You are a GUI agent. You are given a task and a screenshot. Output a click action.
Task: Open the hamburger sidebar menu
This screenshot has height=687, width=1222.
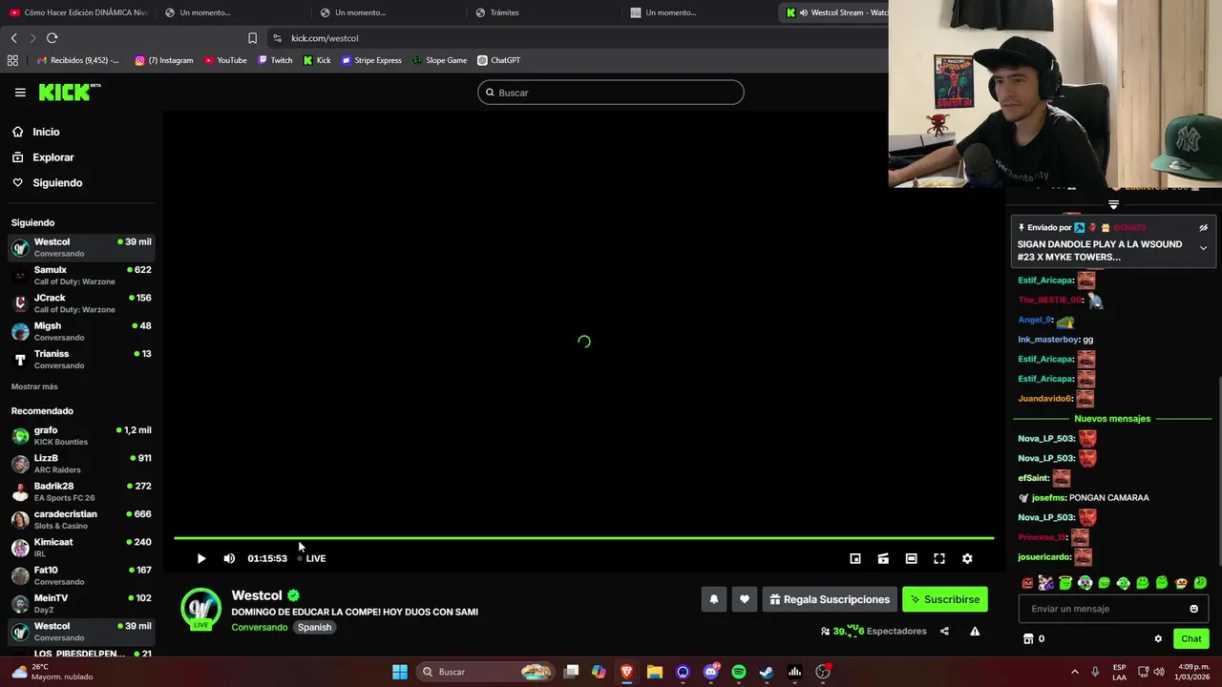click(20, 93)
